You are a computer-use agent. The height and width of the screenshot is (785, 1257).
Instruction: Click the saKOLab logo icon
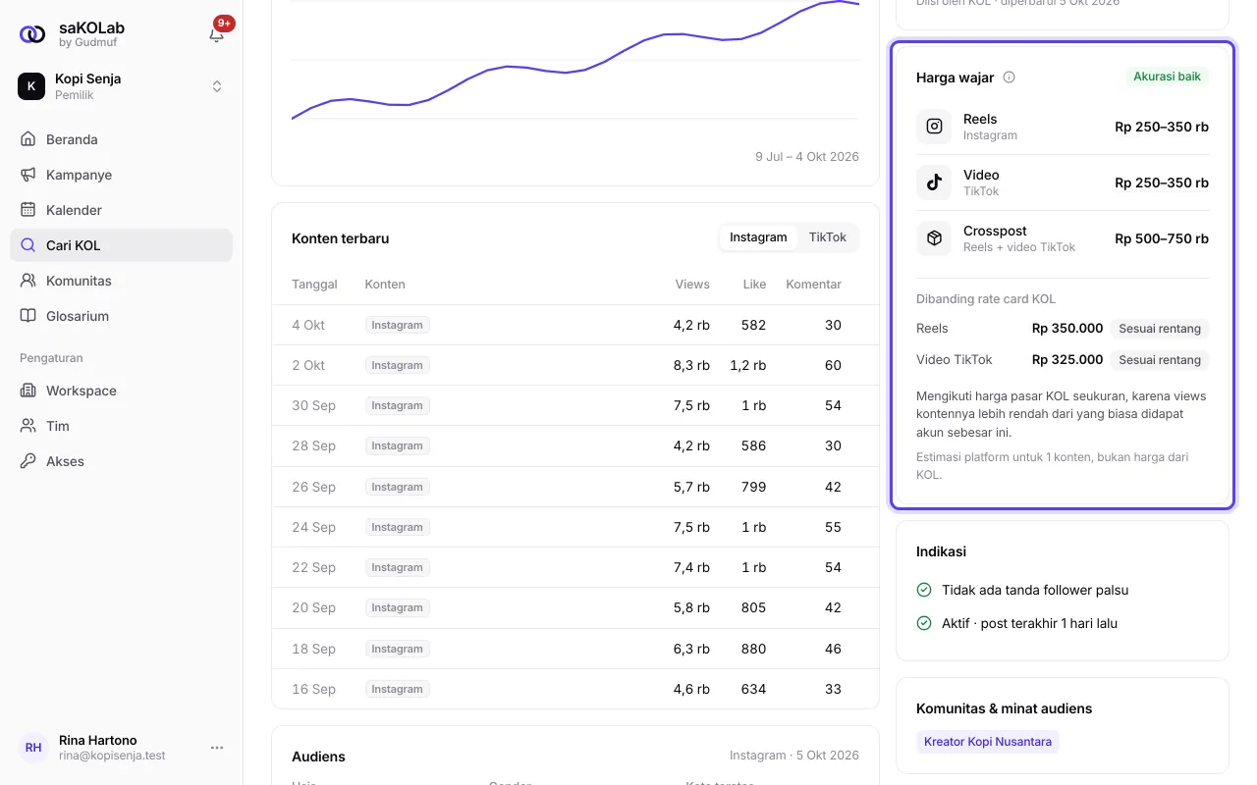32,34
